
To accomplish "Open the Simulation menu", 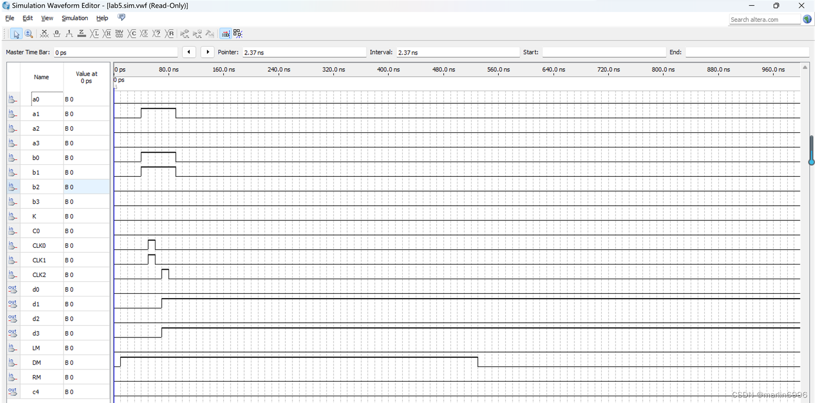I will pyautogui.click(x=75, y=18).
